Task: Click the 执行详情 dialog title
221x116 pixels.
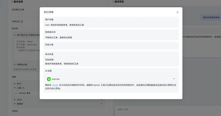Action: tap(49, 12)
